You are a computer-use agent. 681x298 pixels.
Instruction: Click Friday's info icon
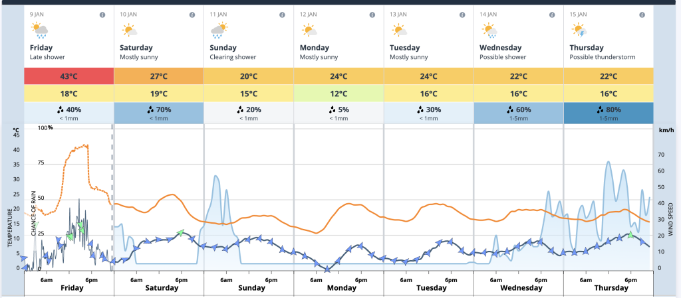[x=102, y=15]
